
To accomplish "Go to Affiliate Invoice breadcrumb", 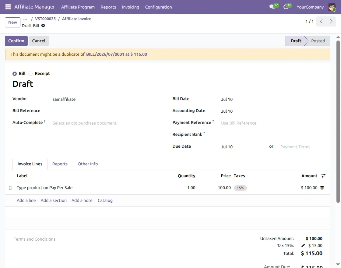I will tap(76, 19).
